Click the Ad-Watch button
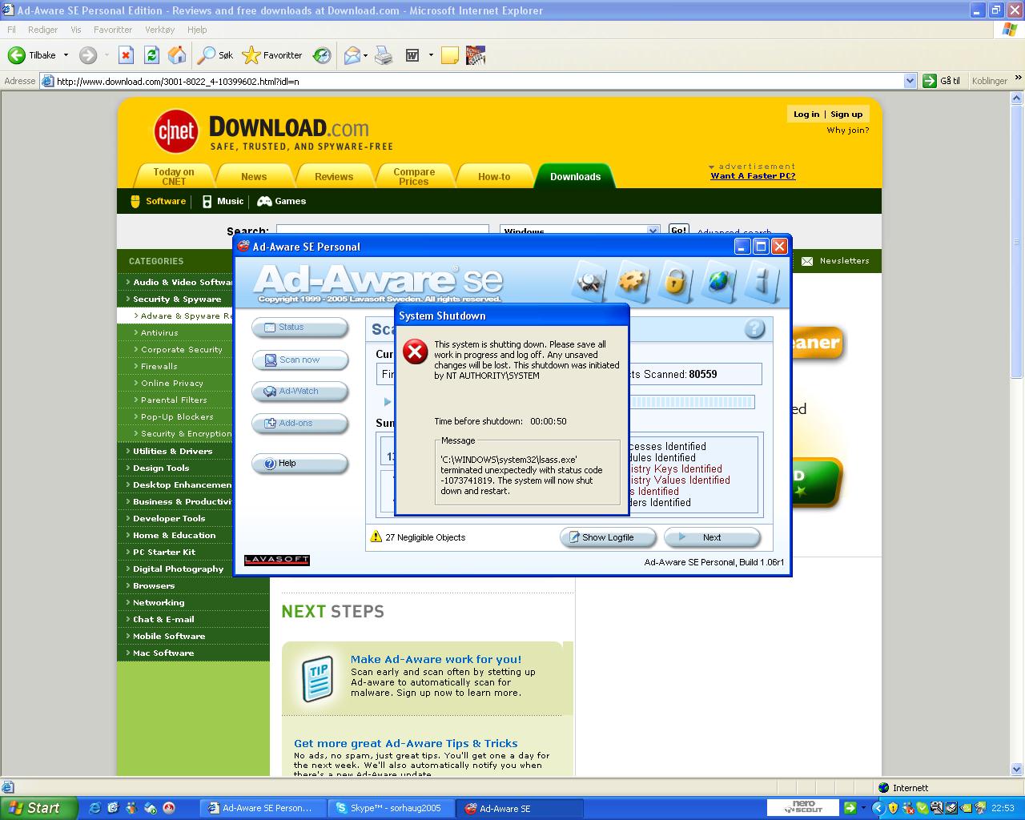 (x=300, y=391)
